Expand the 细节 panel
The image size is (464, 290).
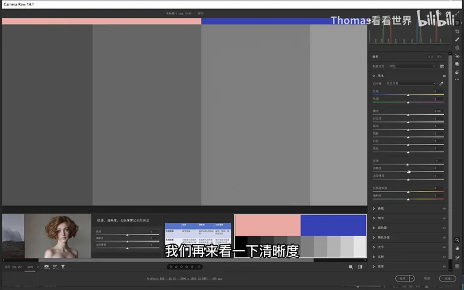pyautogui.click(x=374, y=218)
